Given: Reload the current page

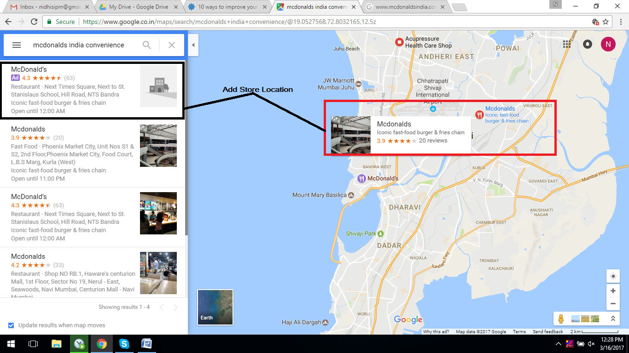Looking at the screenshot, I should [x=34, y=22].
